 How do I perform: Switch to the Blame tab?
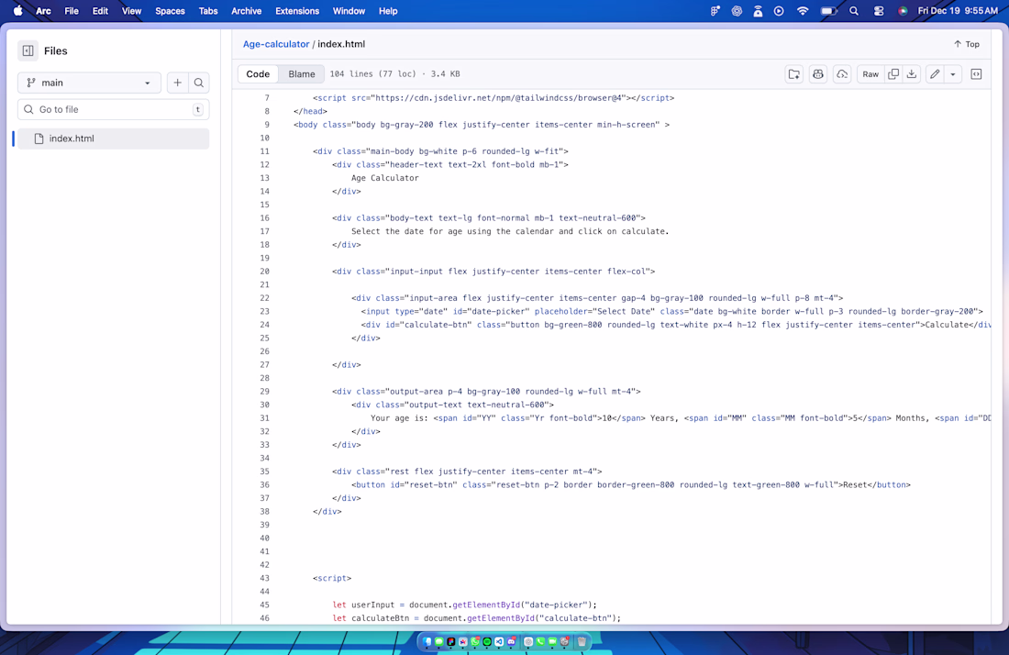coord(302,74)
